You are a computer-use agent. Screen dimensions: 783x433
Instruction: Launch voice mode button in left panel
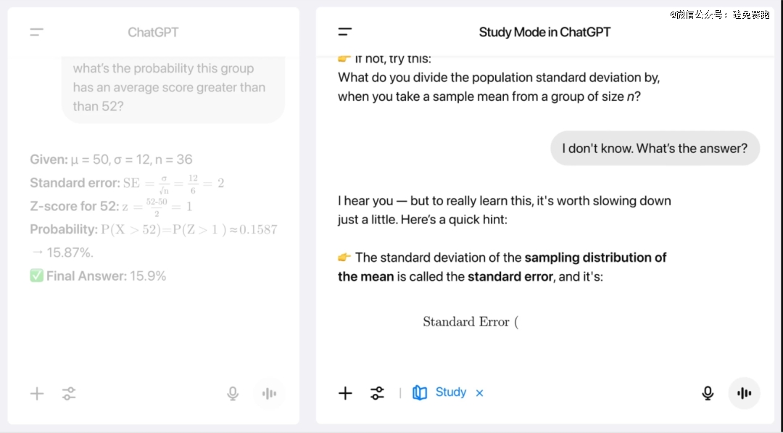pos(269,394)
